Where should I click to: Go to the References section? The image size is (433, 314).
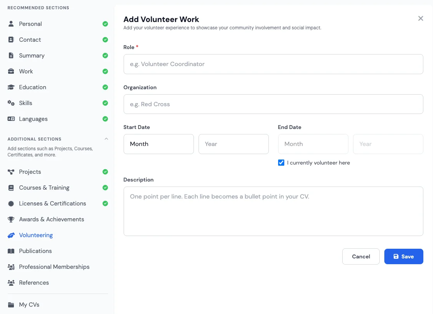pyautogui.click(x=58, y=282)
